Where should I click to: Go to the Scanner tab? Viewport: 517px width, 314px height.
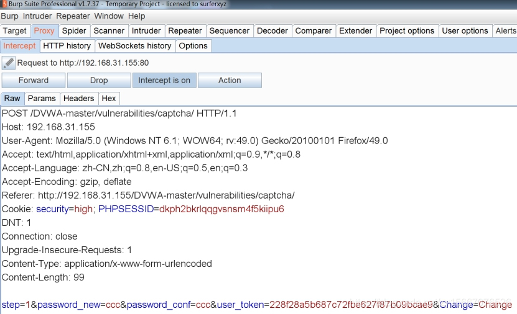[x=109, y=31]
